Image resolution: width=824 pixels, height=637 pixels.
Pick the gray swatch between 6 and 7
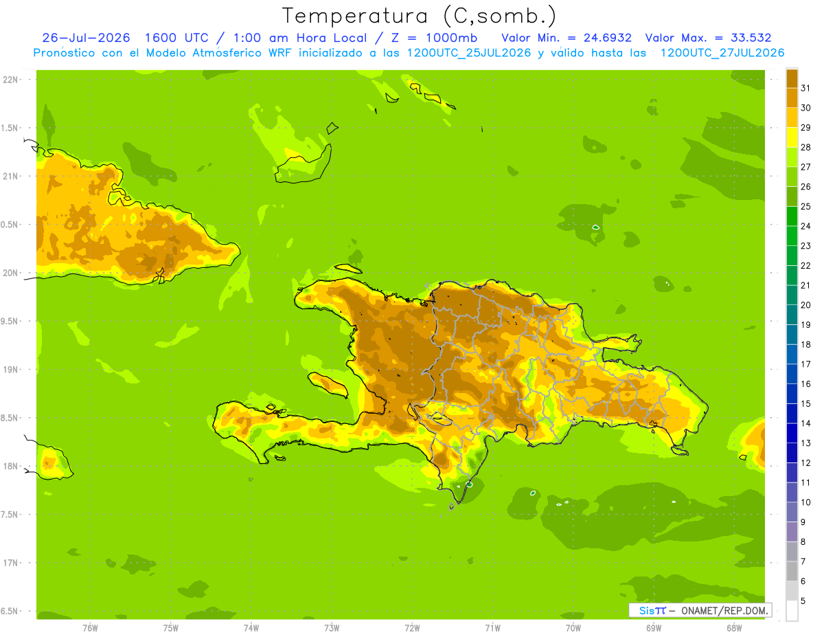pos(792,571)
